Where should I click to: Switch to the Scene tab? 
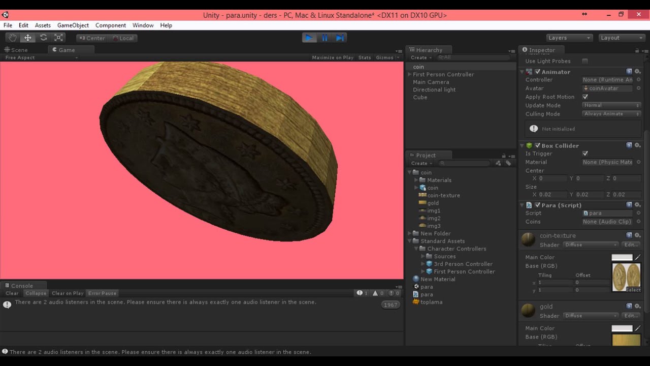click(19, 50)
